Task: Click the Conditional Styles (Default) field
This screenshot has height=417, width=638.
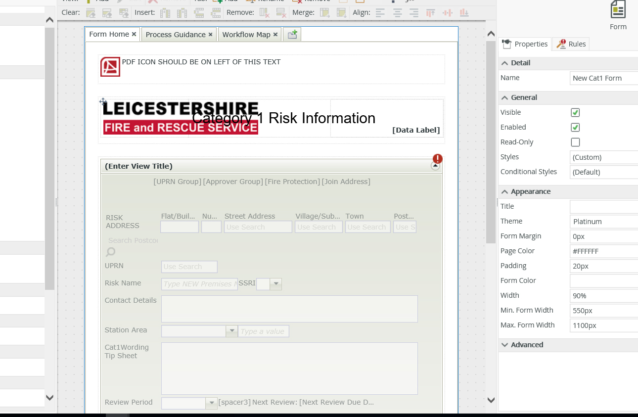Action: (604, 172)
